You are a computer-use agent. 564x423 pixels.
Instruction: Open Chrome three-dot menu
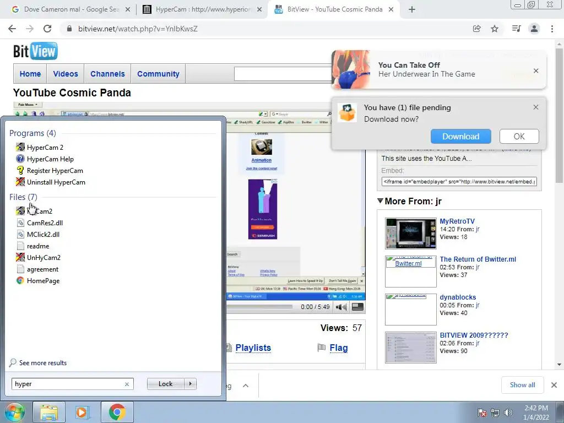point(552,29)
